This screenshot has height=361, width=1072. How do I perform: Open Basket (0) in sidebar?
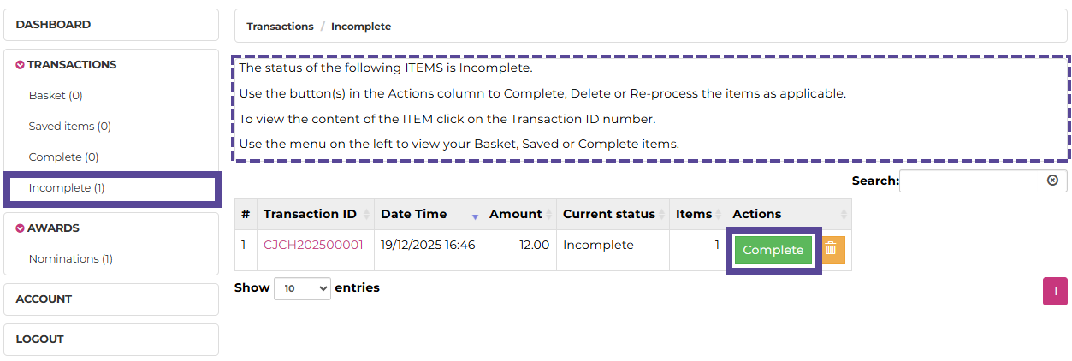point(56,96)
